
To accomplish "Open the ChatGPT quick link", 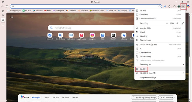I will pyautogui.click(x=113, y=36).
